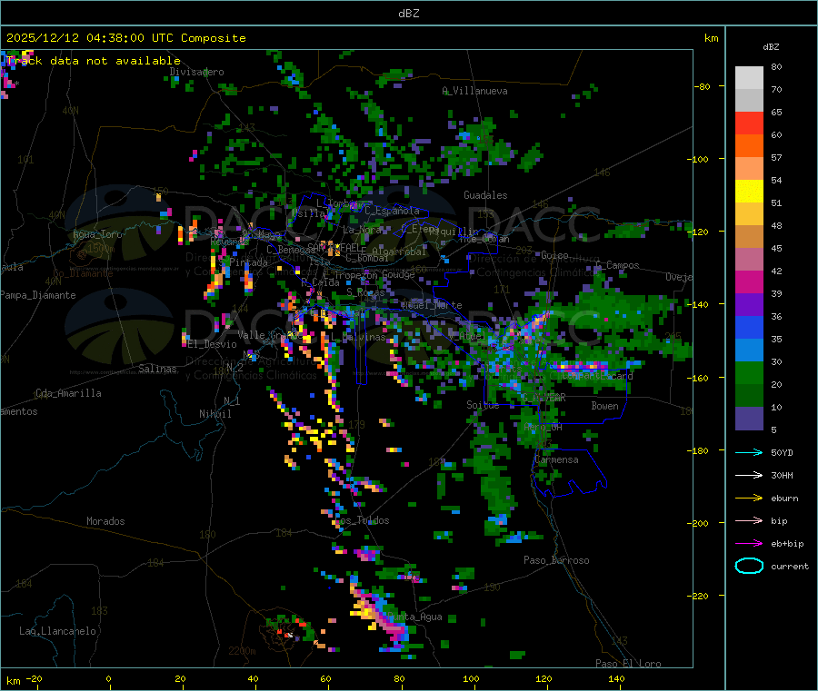The image size is (818, 691).
Task: Pick the light gray 70-80 dBZ band
Action: point(749,78)
